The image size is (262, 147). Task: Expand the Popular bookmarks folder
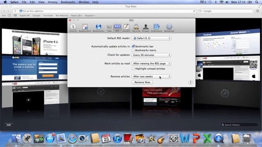(x=90, y=16)
